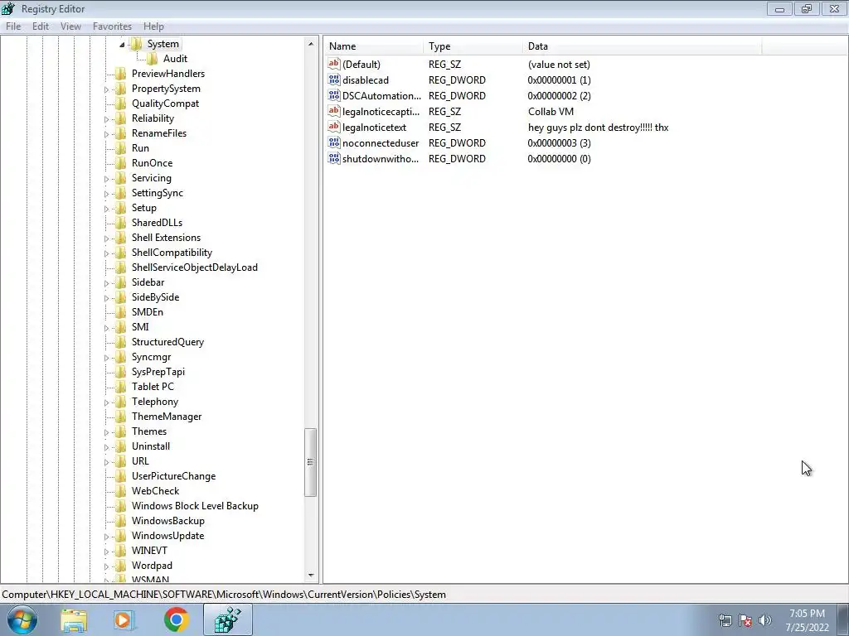Click the SharedDLLs folder icon
The height and width of the screenshot is (636, 849).
click(121, 222)
